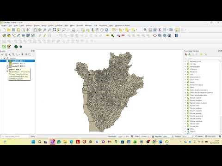
Task: Save the current project
Action: point(14,30)
